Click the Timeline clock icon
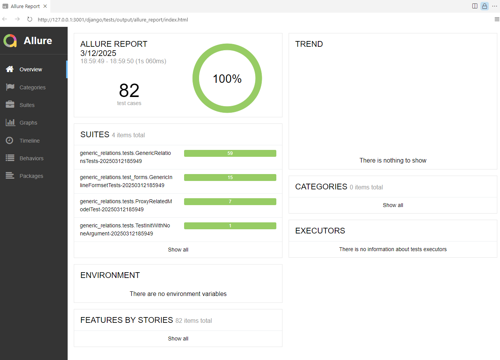The image size is (500, 360). pos(10,140)
